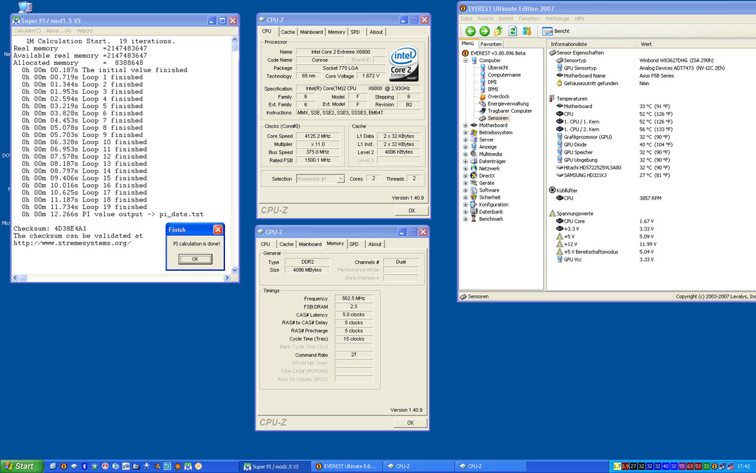
Task: Expand the DirectX tree node
Action: pos(466,176)
